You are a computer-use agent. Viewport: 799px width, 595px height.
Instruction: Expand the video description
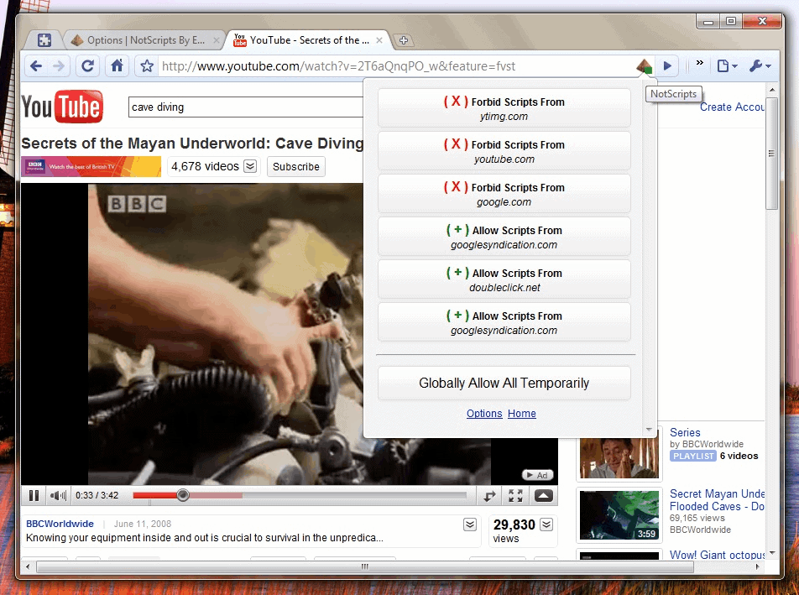470,525
